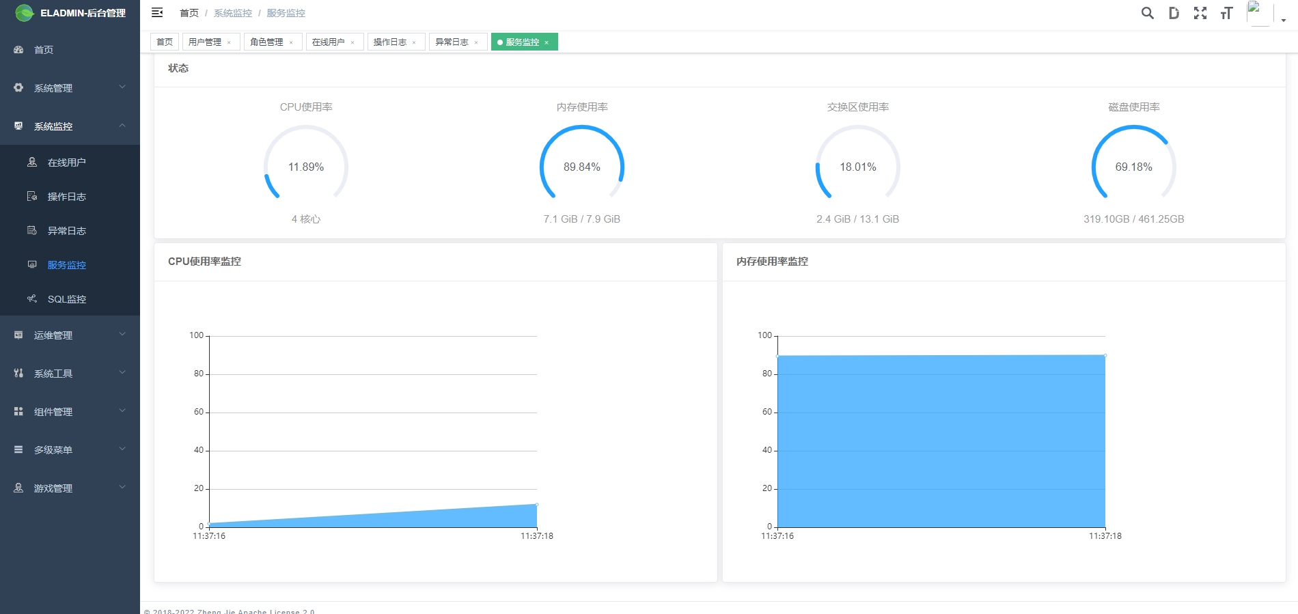Click the 内存使用率监控 chart area
1298x614 pixels.
pyautogui.click(x=941, y=432)
